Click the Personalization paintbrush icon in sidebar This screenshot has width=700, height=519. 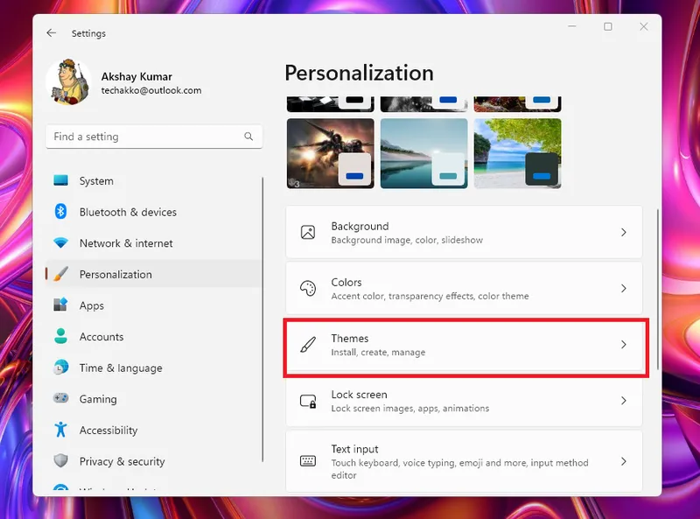(x=60, y=274)
